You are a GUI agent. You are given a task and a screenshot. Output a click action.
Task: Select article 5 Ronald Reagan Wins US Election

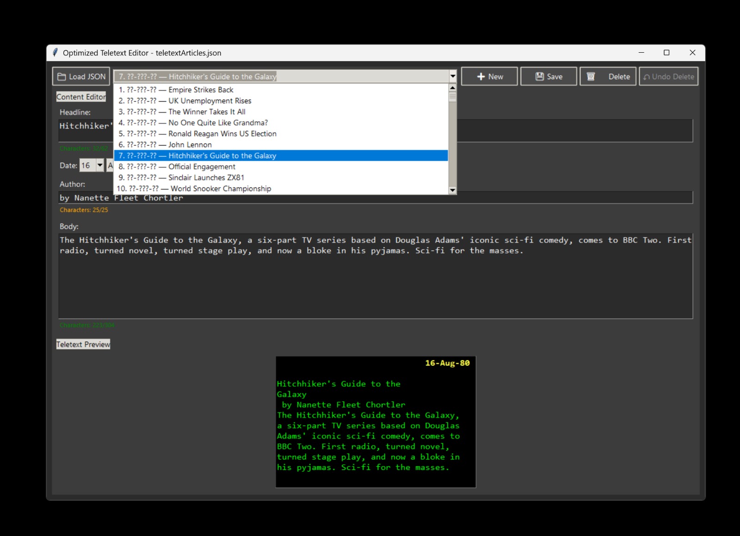(x=281, y=134)
